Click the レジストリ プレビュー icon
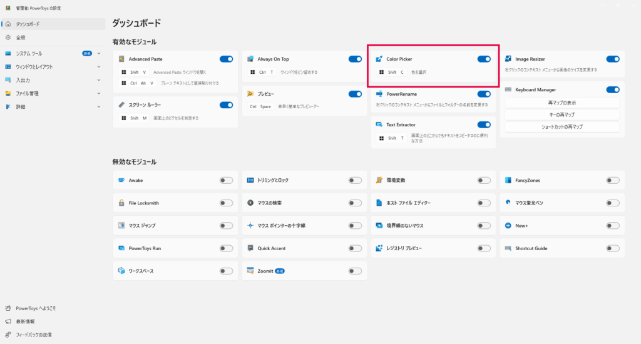 (379, 248)
